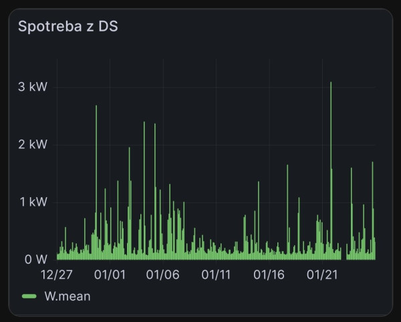The width and height of the screenshot is (401, 322).
Task: Click the 2 kW y-axis label
Action: 33,144
